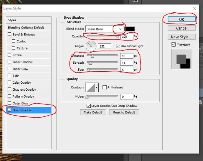Select the Gradient Overlay entry label
Screen dimensions: 203x161
pyautogui.click(x=24, y=89)
